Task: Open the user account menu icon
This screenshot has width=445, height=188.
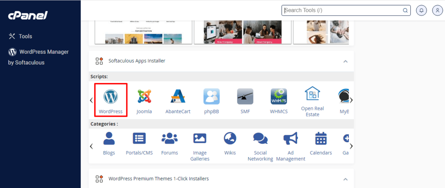Action: click(x=437, y=10)
